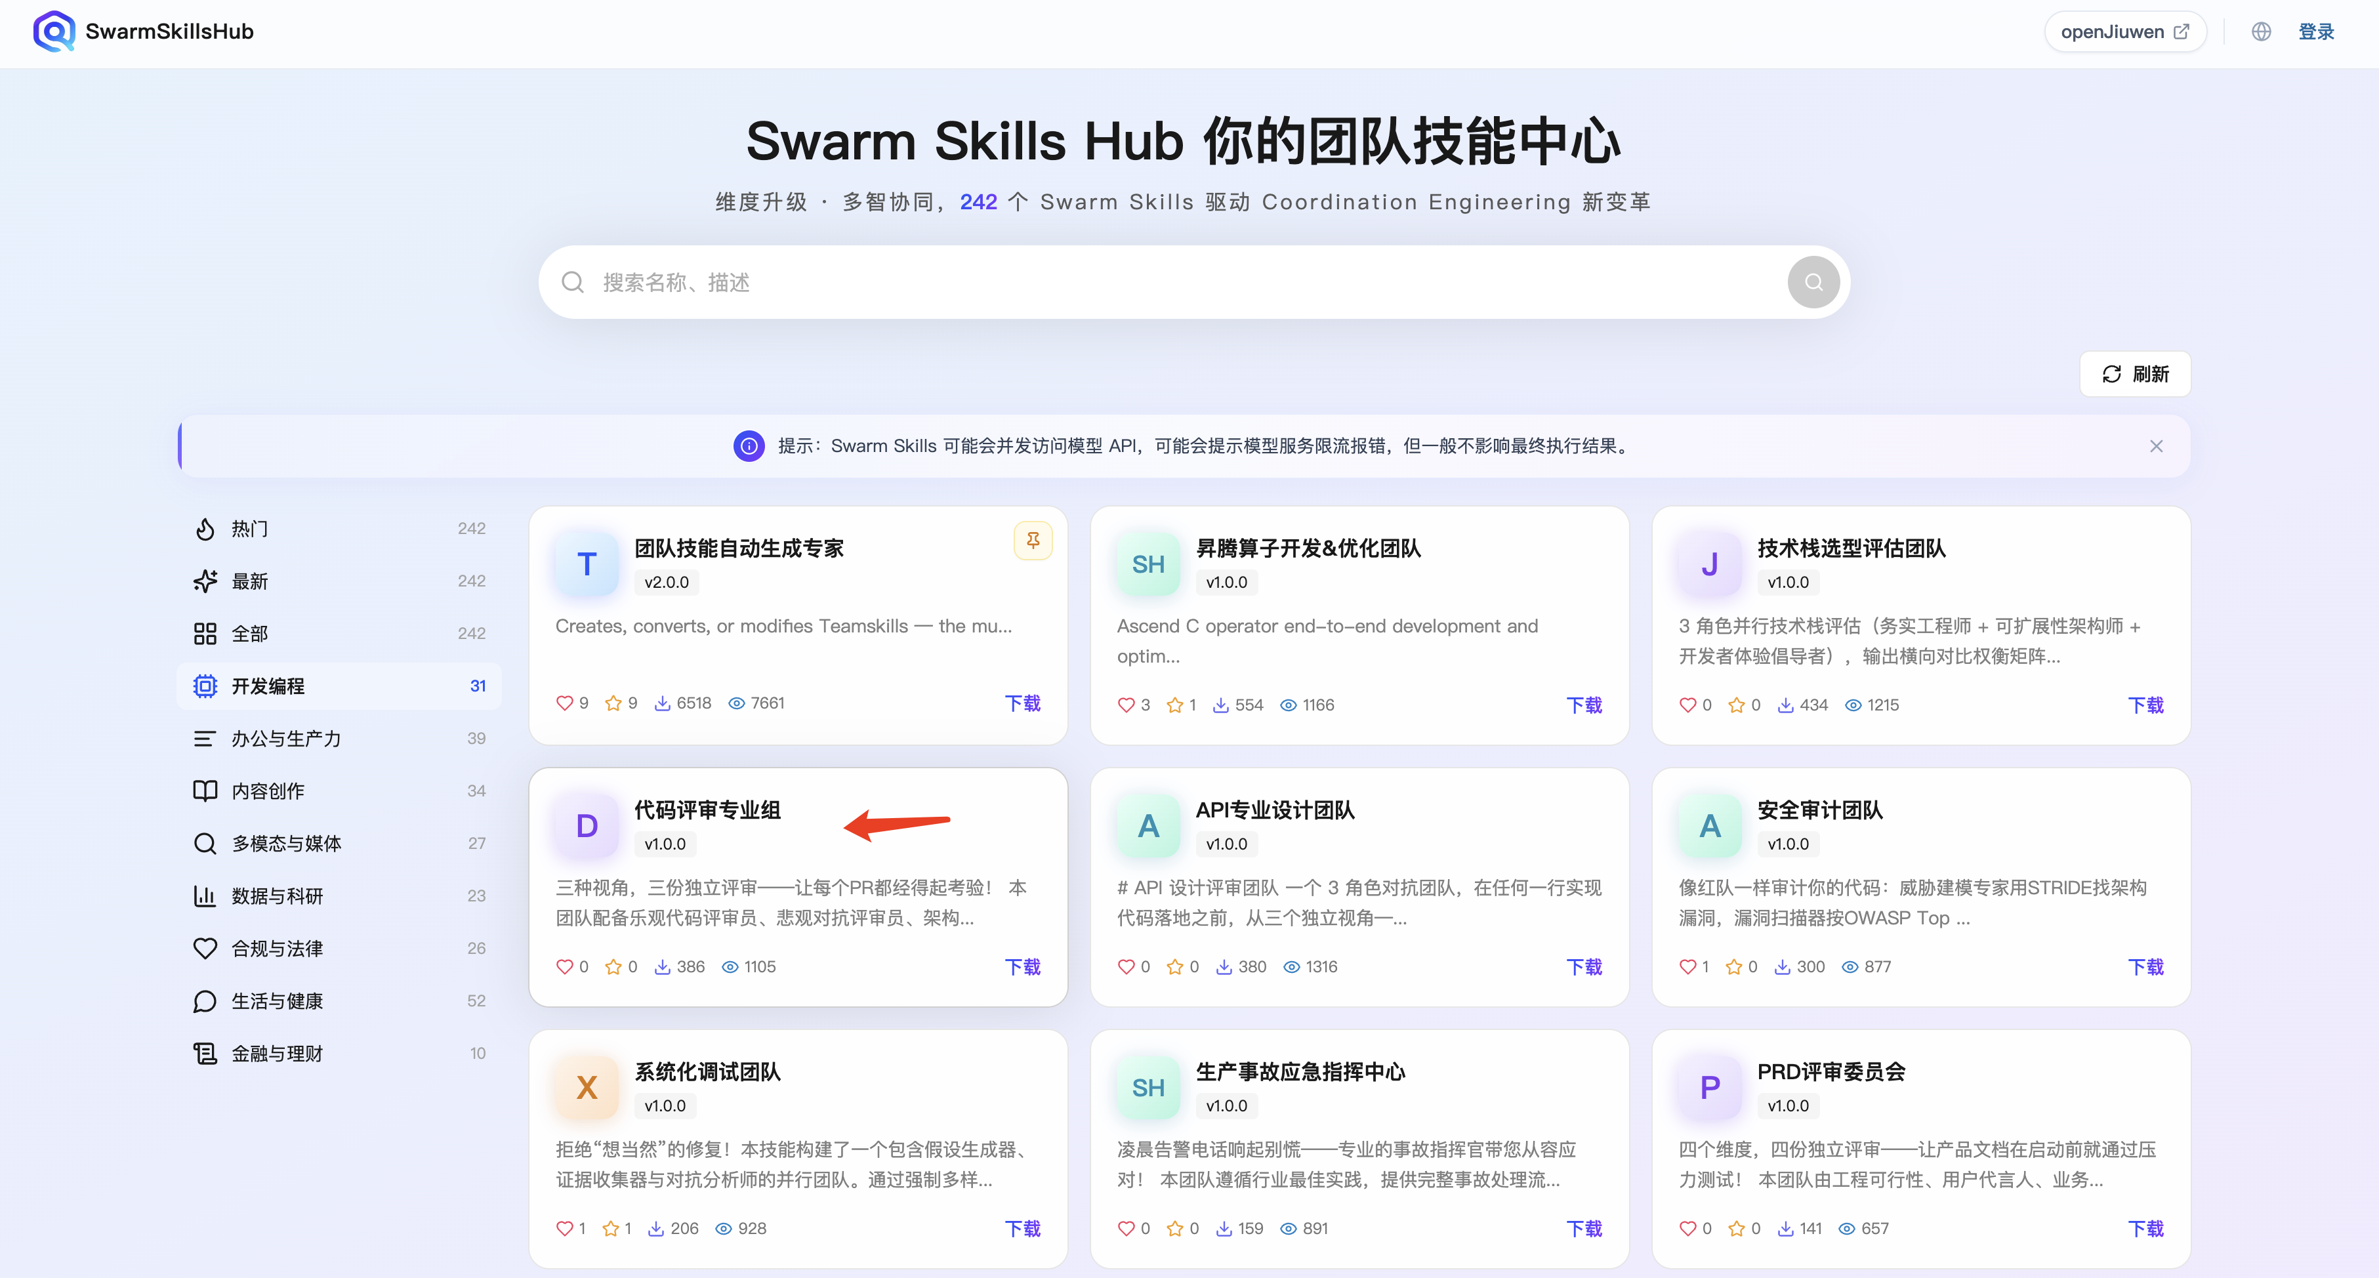The width and height of the screenshot is (2379, 1278).
Task: Select the 全部 category
Action: pos(339,634)
